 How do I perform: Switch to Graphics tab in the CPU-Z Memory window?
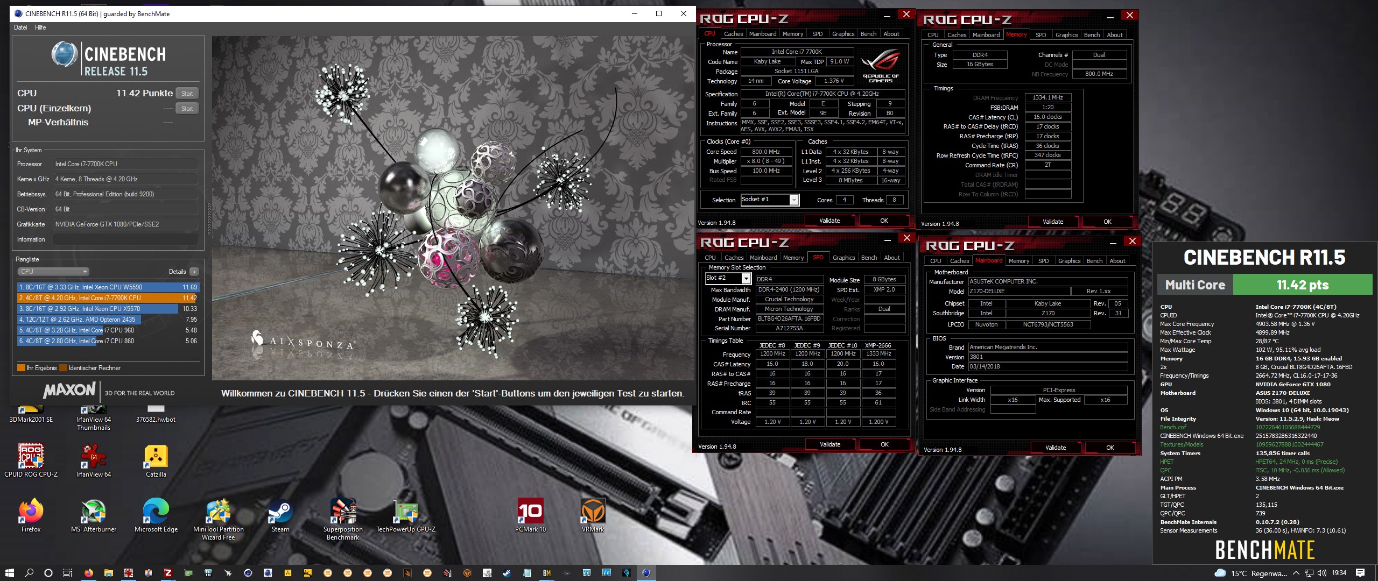(x=1066, y=35)
